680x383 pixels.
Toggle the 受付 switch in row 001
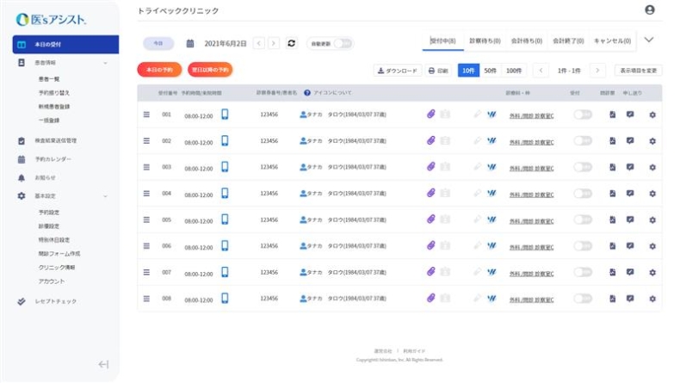pos(583,114)
